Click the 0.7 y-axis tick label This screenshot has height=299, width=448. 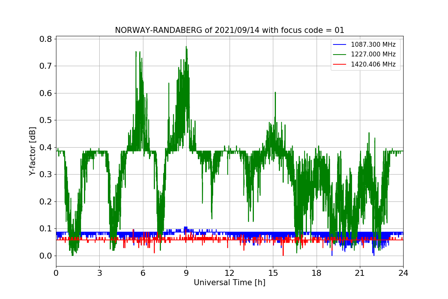46,66
